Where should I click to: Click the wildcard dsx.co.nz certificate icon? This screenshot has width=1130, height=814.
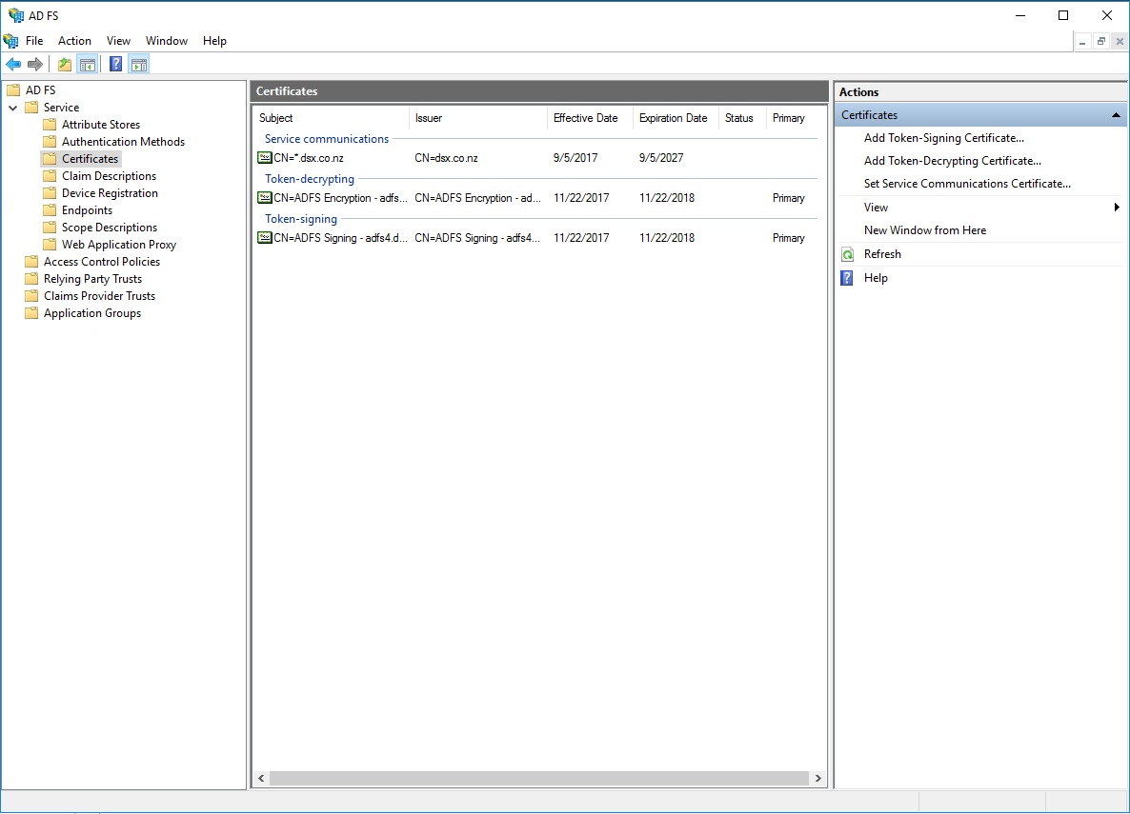[x=265, y=158]
